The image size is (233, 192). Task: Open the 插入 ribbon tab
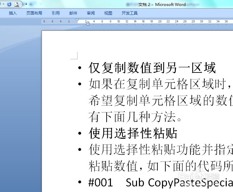13,13
